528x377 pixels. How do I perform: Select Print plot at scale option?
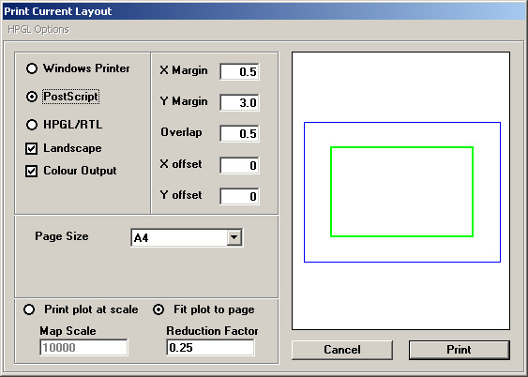tap(29, 309)
